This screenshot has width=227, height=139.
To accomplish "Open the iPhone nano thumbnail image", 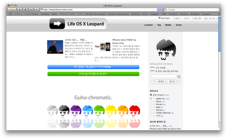I will (x=102, y=47).
